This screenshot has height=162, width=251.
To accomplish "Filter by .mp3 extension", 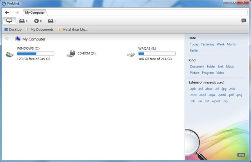I will click(203, 95).
